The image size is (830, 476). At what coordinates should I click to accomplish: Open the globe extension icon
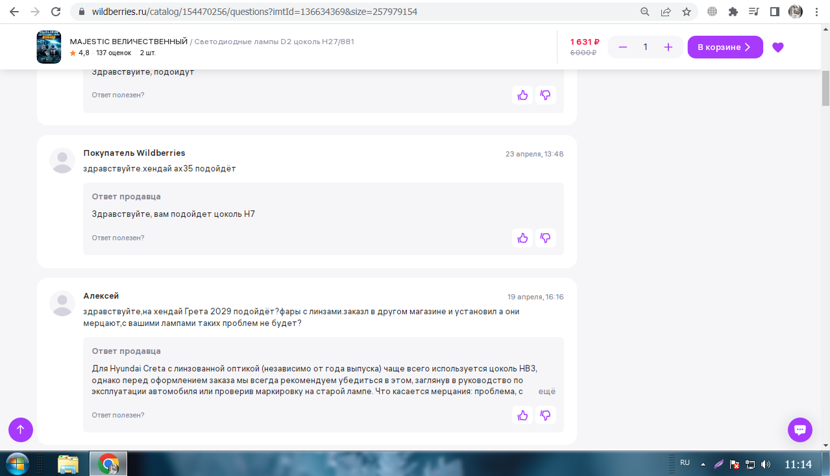pos(713,12)
